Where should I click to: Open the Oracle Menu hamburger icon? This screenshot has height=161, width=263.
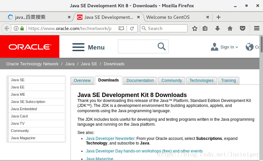78,47
